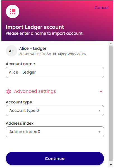This screenshot has height=168, width=114.
Task: Toggle the Advanced settings section label
Action: (35, 91)
